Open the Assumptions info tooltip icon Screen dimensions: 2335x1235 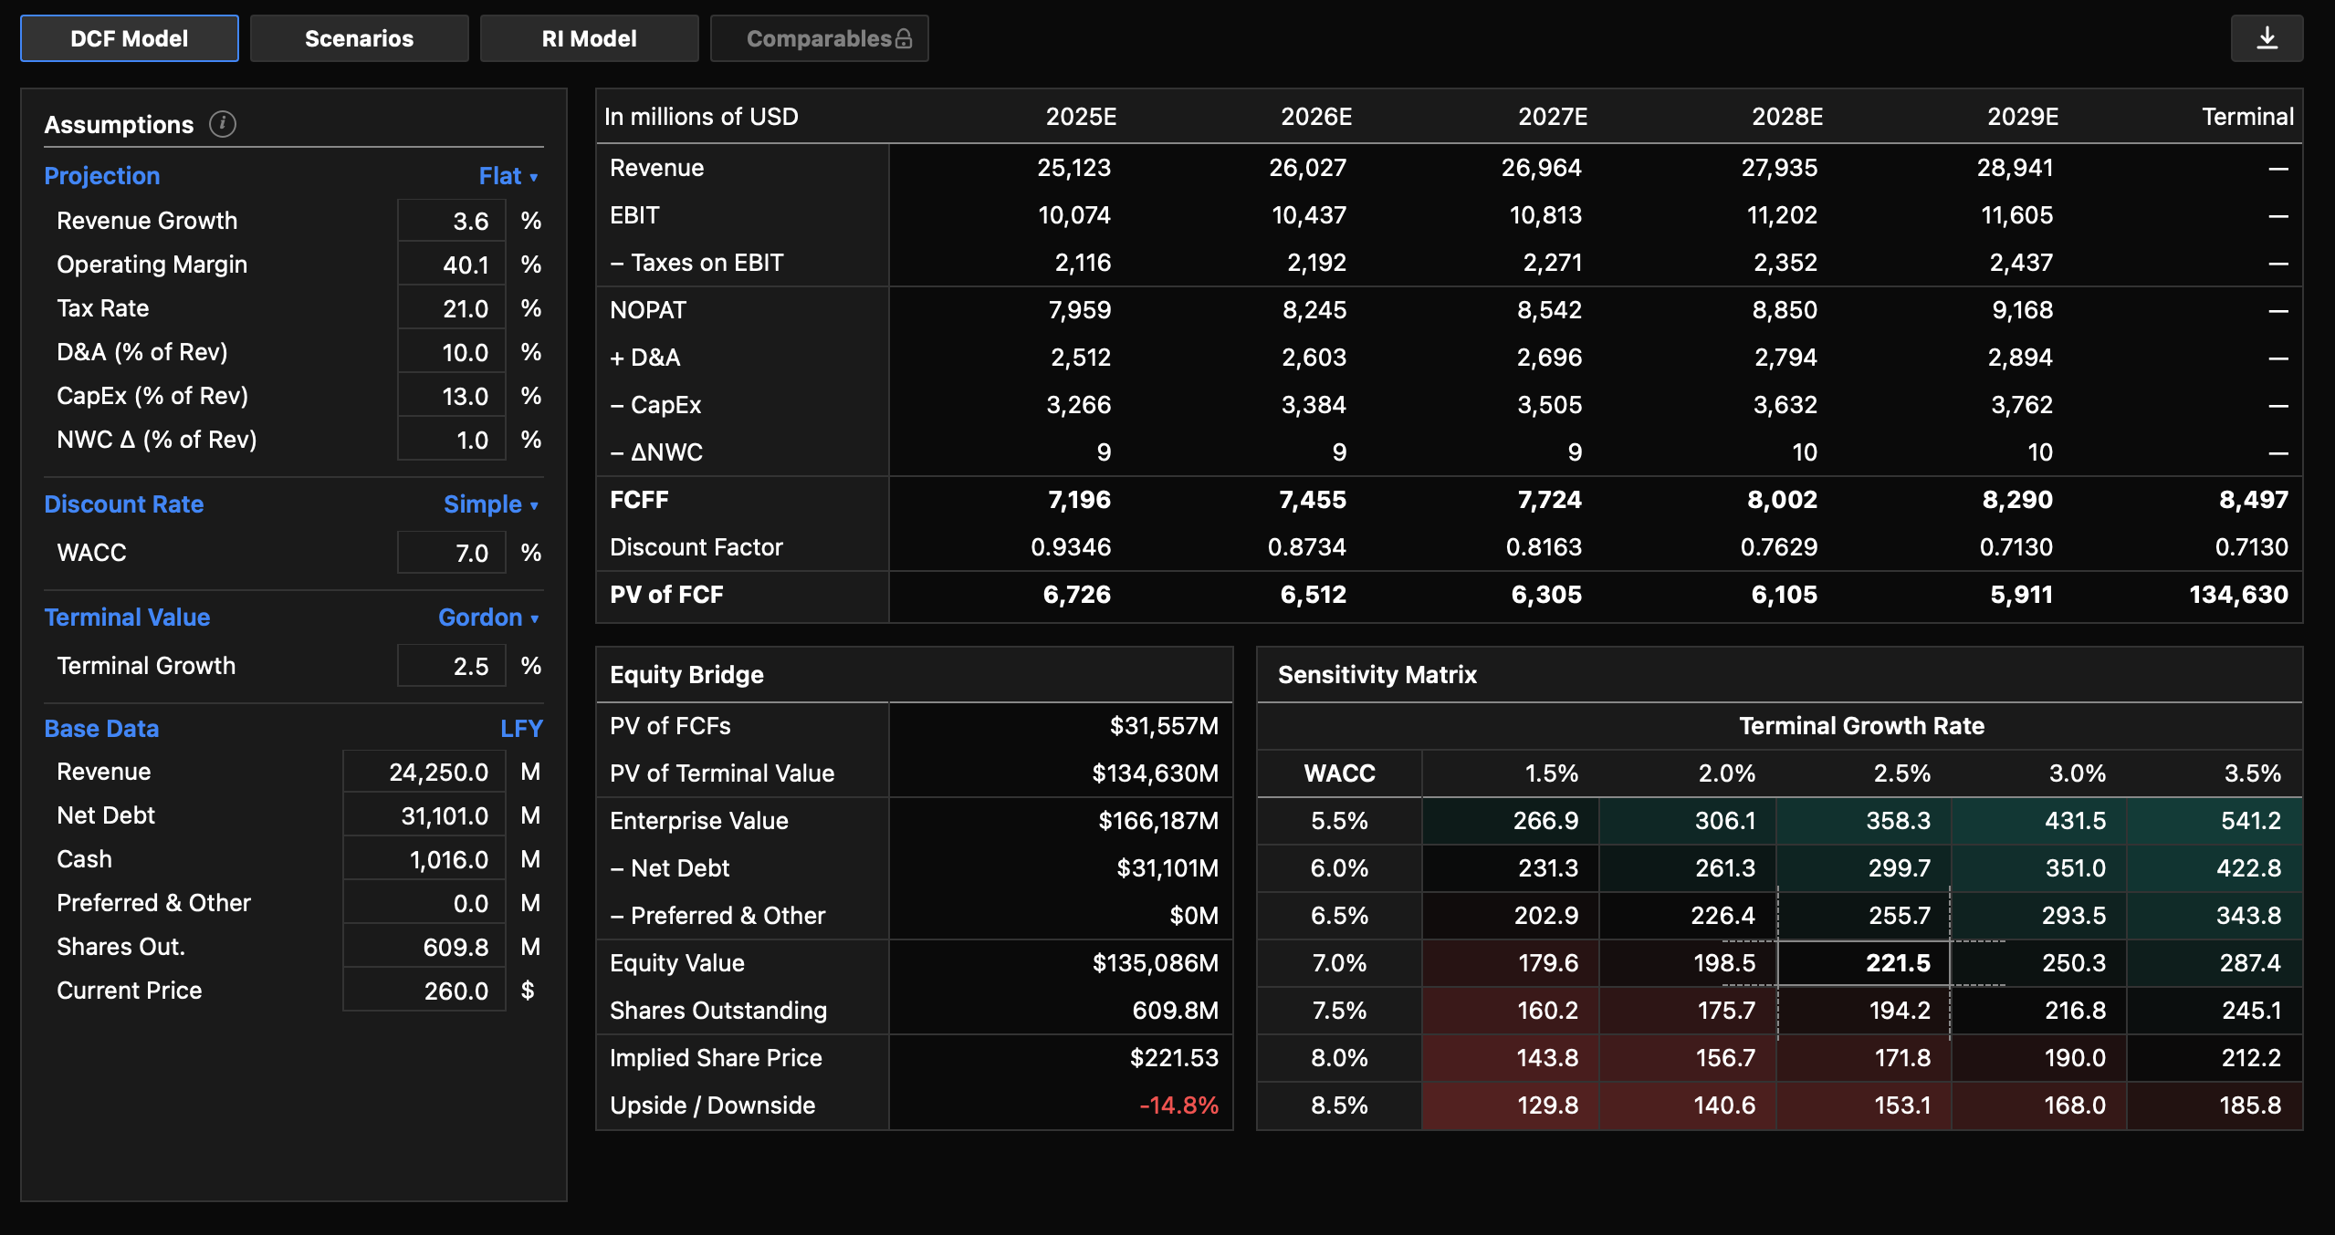pos(224,124)
